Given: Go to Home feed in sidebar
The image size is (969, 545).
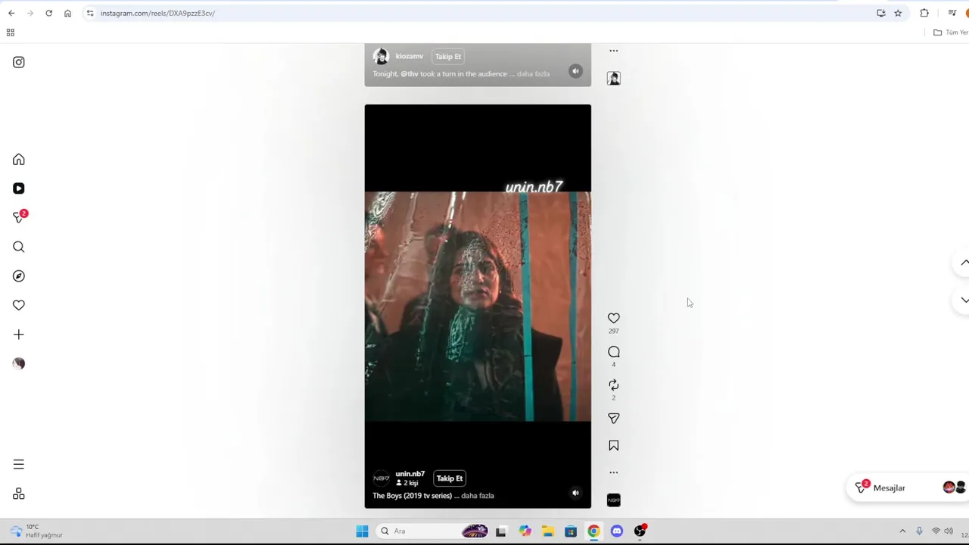Looking at the screenshot, I should [x=19, y=160].
